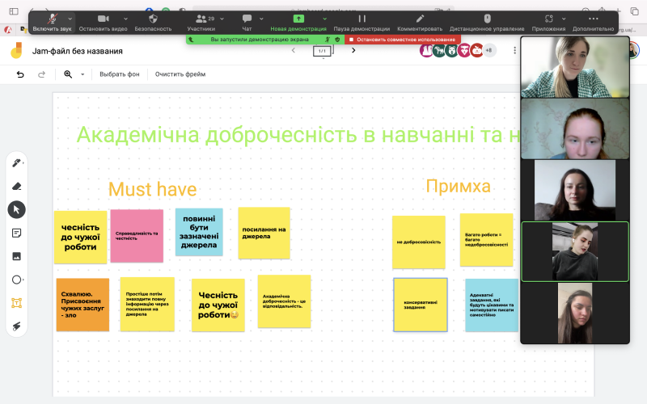This screenshot has width=647, height=404.
Task: Click heading Must have
Action: click(x=153, y=190)
